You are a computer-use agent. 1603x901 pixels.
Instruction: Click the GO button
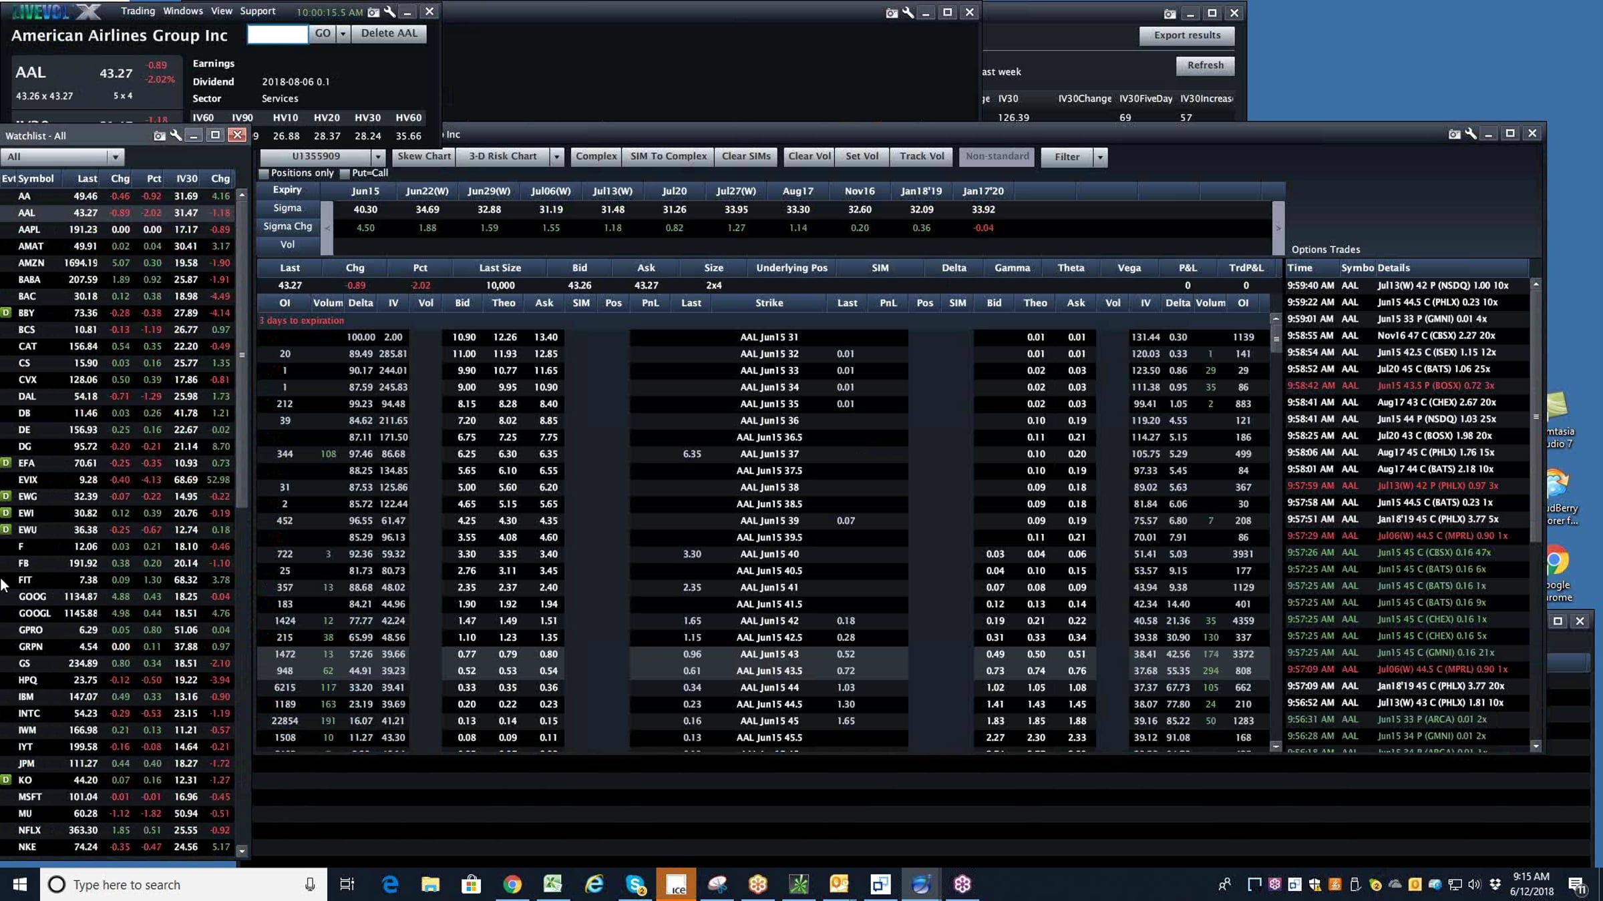click(x=323, y=33)
